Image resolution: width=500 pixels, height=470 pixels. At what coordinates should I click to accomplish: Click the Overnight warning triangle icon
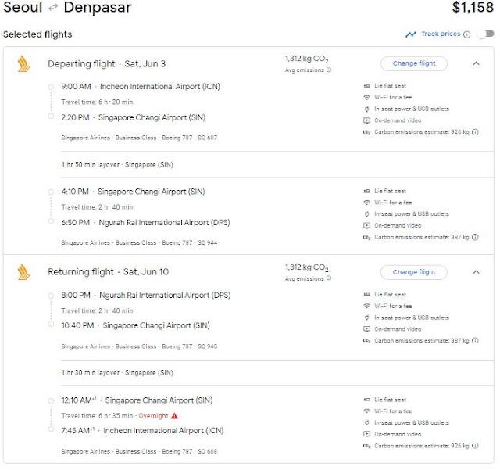[x=174, y=415]
